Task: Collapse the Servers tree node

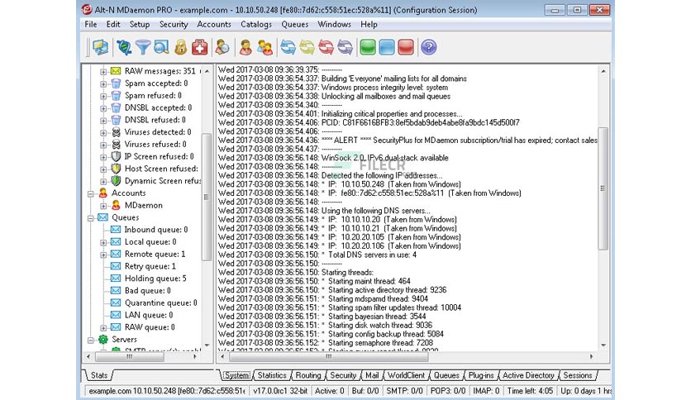Action: (91, 340)
